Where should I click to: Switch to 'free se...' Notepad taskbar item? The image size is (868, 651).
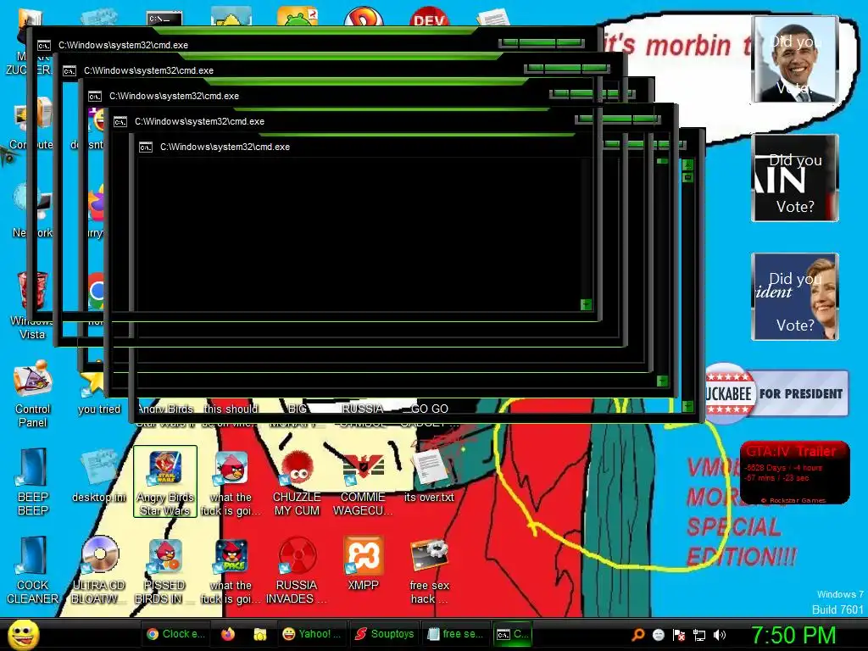(456, 634)
